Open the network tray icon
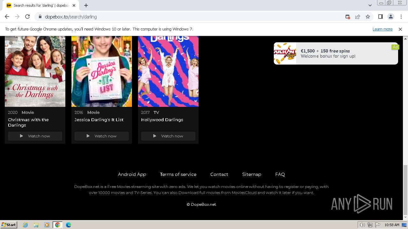The image size is (408, 229). click(370, 225)
